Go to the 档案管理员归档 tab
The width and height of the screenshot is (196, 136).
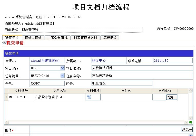(85, 38)
